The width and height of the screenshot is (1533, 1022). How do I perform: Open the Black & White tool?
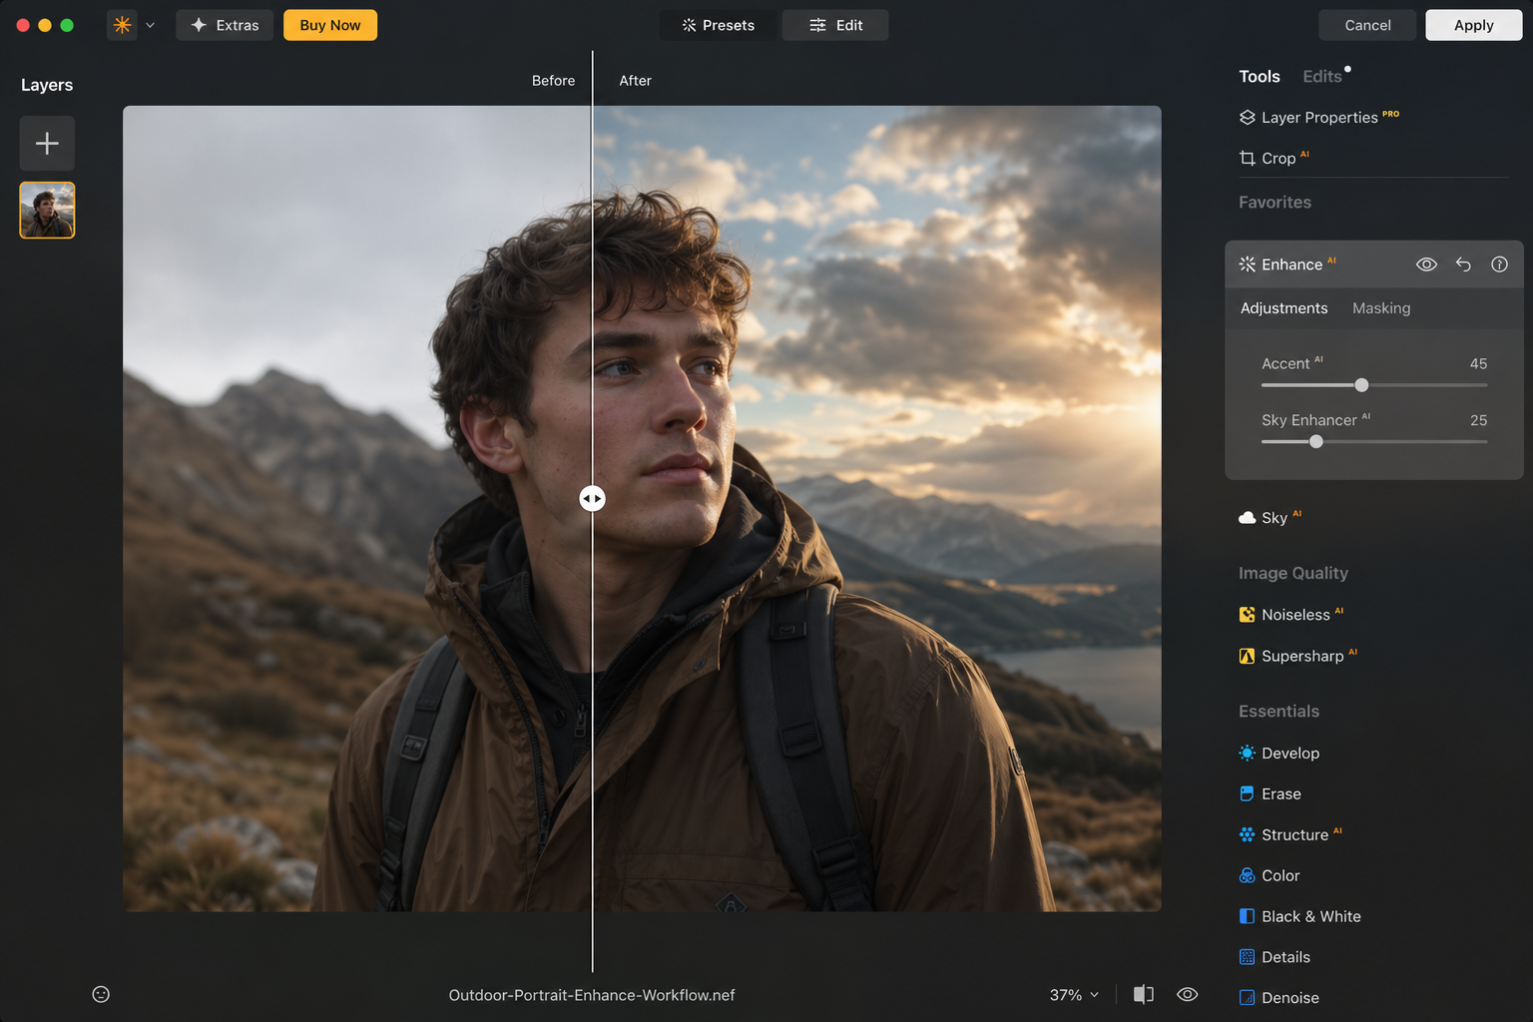click(1309, 916)
